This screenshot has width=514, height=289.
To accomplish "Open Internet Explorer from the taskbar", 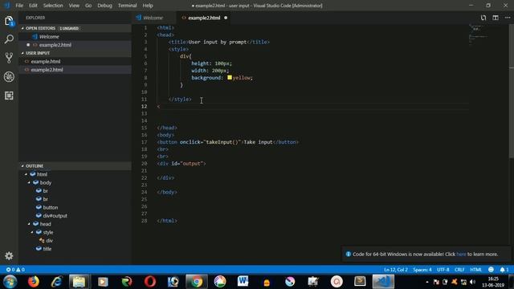I will tap(56, 282).
